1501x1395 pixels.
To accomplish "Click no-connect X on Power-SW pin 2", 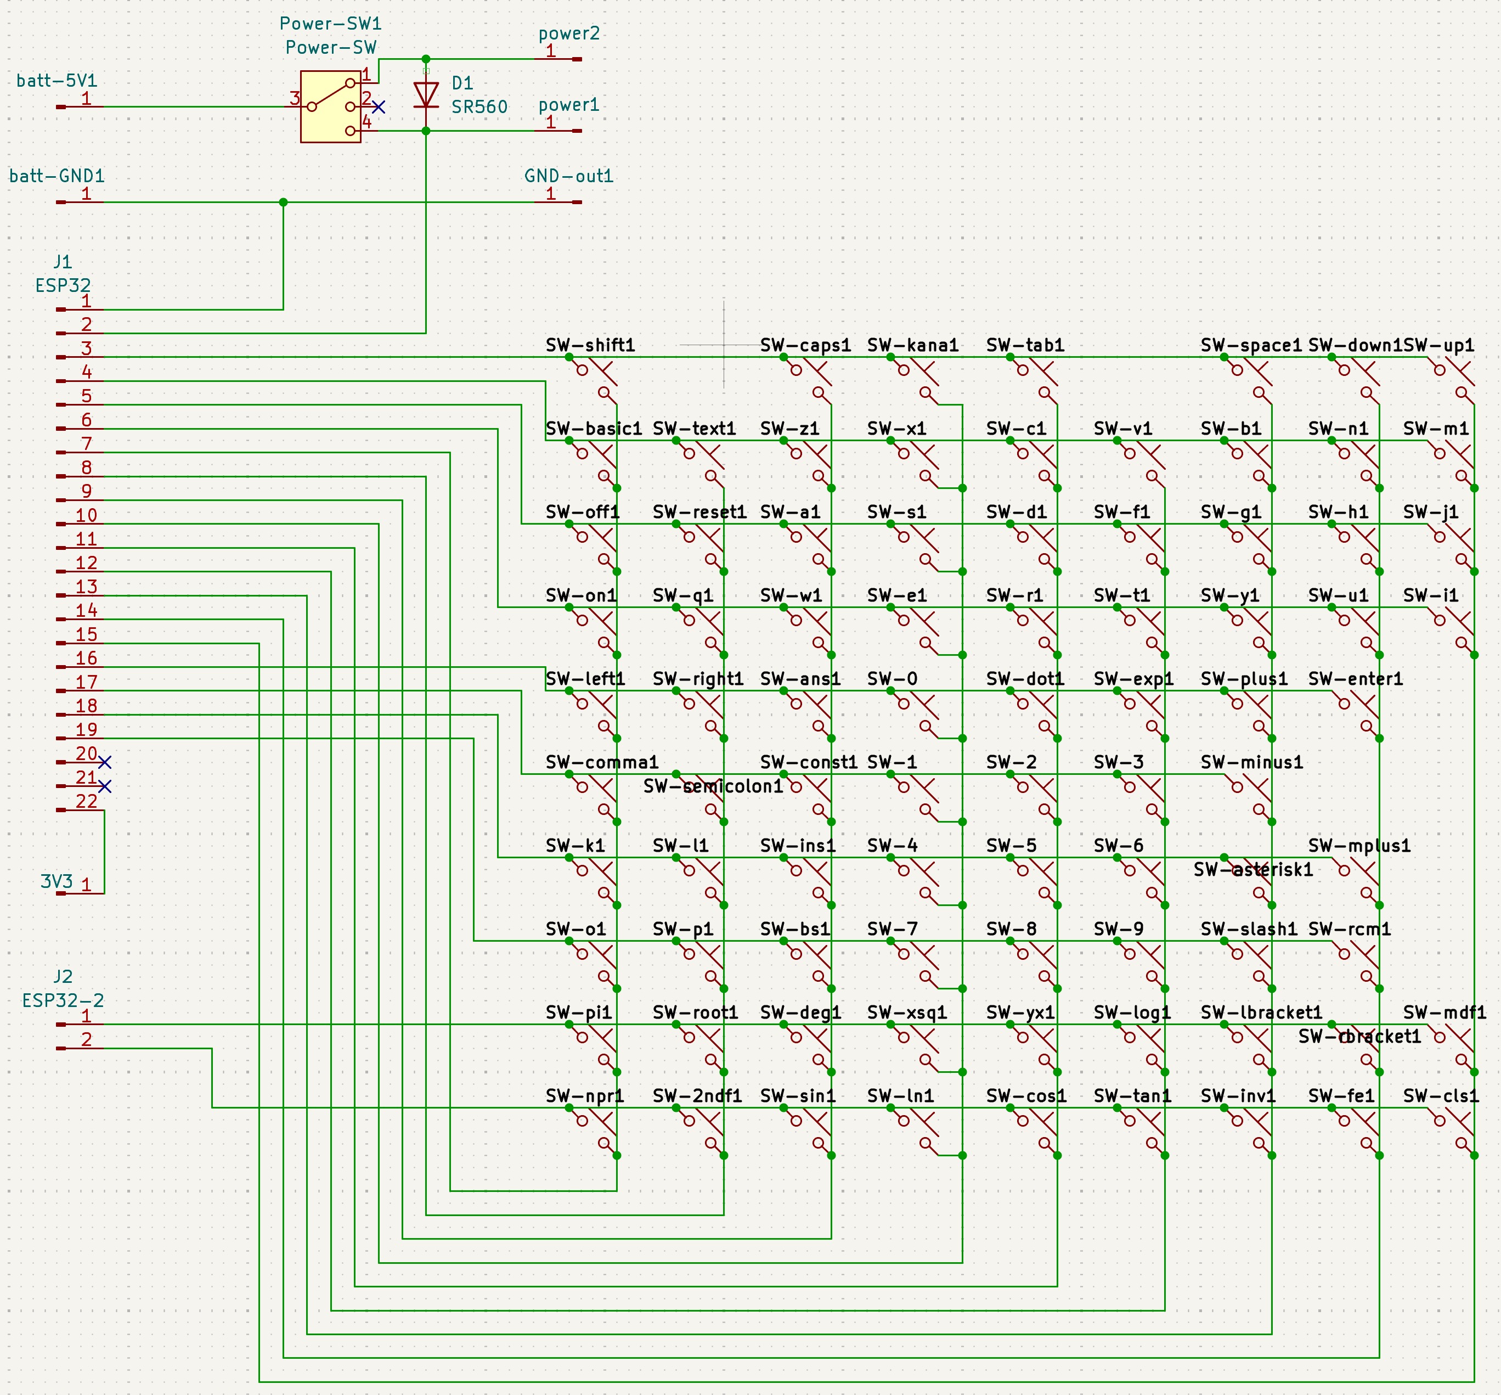I will (379, 107).
